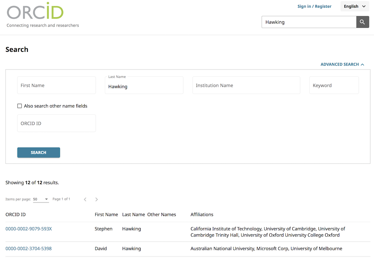Go to next results page arrow
Screen dimensions: 374x258
click(x=96, y=199)
